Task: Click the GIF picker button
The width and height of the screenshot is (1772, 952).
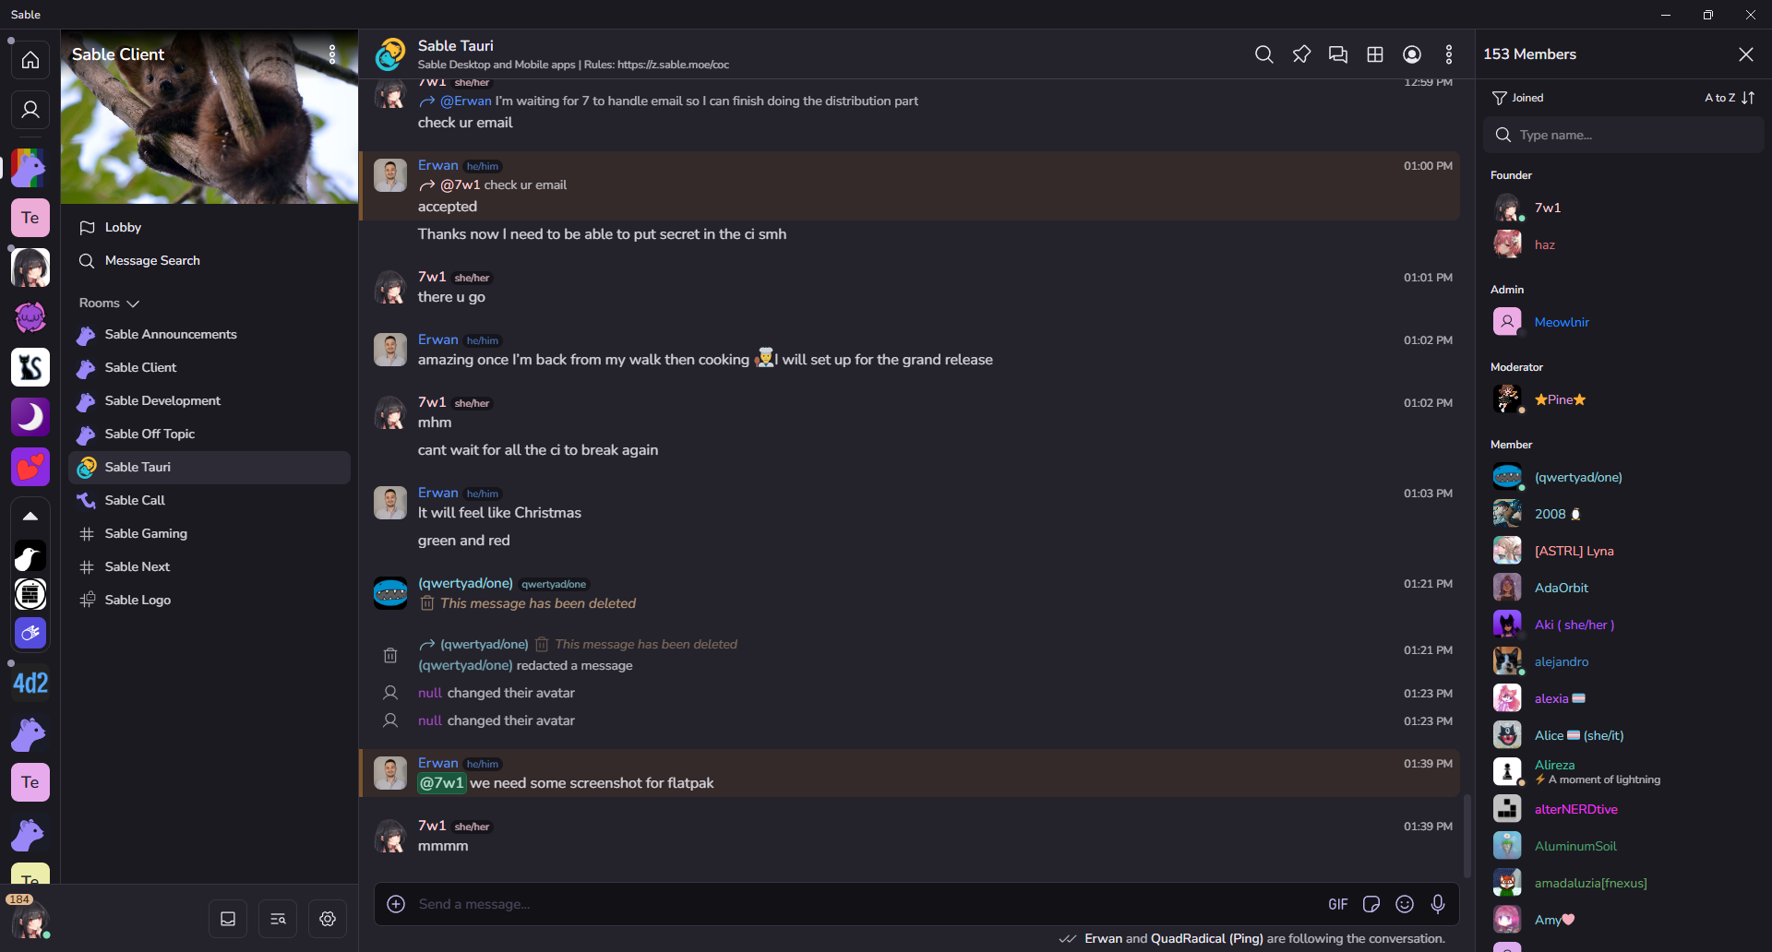Action: pyautogui.click(x=1338, y=904)
